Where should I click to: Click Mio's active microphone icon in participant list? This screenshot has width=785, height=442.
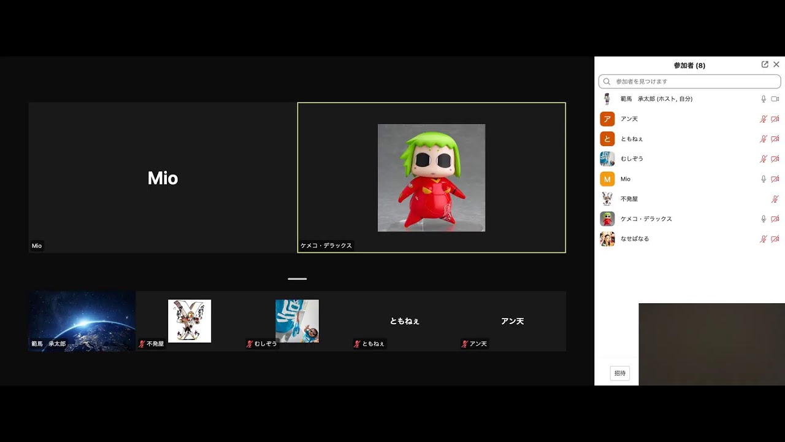click(x=763, y=179)
